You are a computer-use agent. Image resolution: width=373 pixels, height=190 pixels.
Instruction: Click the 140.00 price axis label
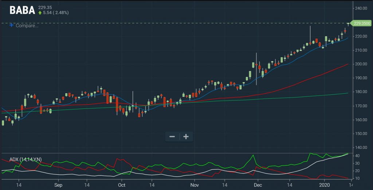coord(362,147)
